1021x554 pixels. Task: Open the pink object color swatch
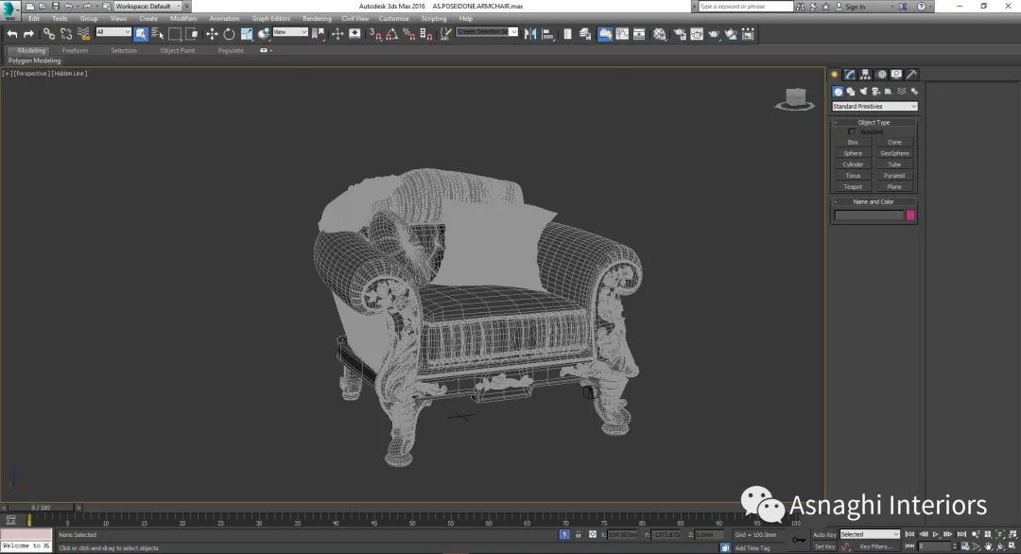(910, 215)
